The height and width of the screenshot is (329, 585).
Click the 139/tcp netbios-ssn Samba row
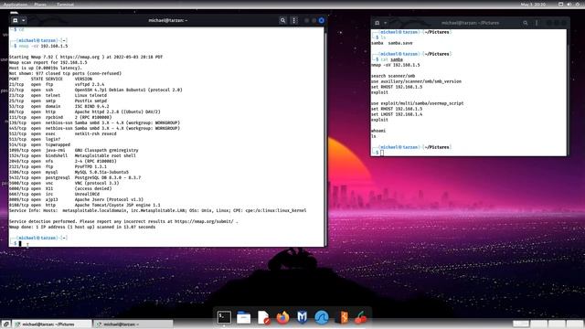pyautogui.click(x=94, y=122)
